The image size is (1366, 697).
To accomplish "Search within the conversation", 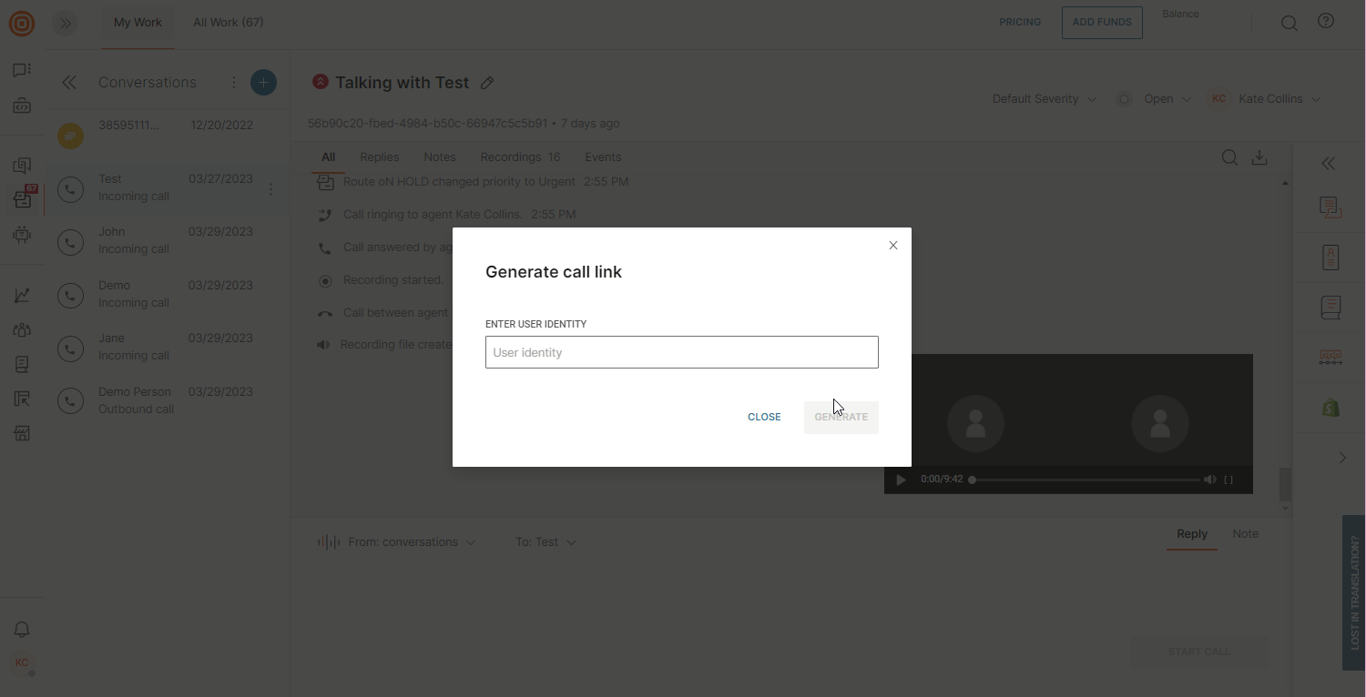I will pos(1229,158).
